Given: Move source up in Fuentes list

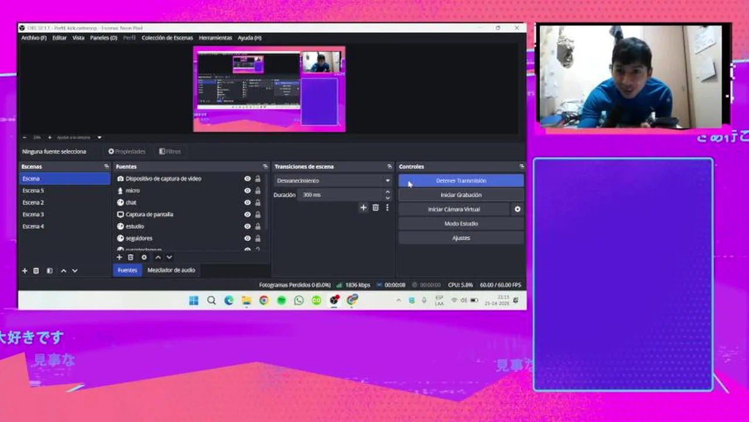Looking at the screenshot, I should click(x=158, y=257).
